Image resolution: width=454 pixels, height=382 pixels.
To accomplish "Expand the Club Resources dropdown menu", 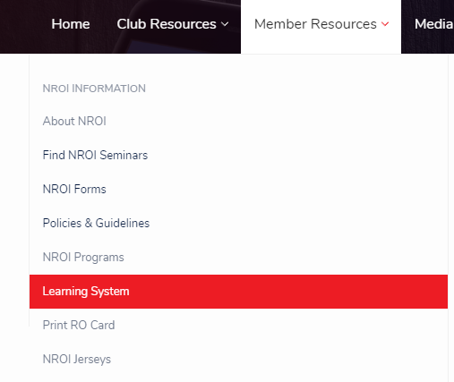I will (173, 24).
